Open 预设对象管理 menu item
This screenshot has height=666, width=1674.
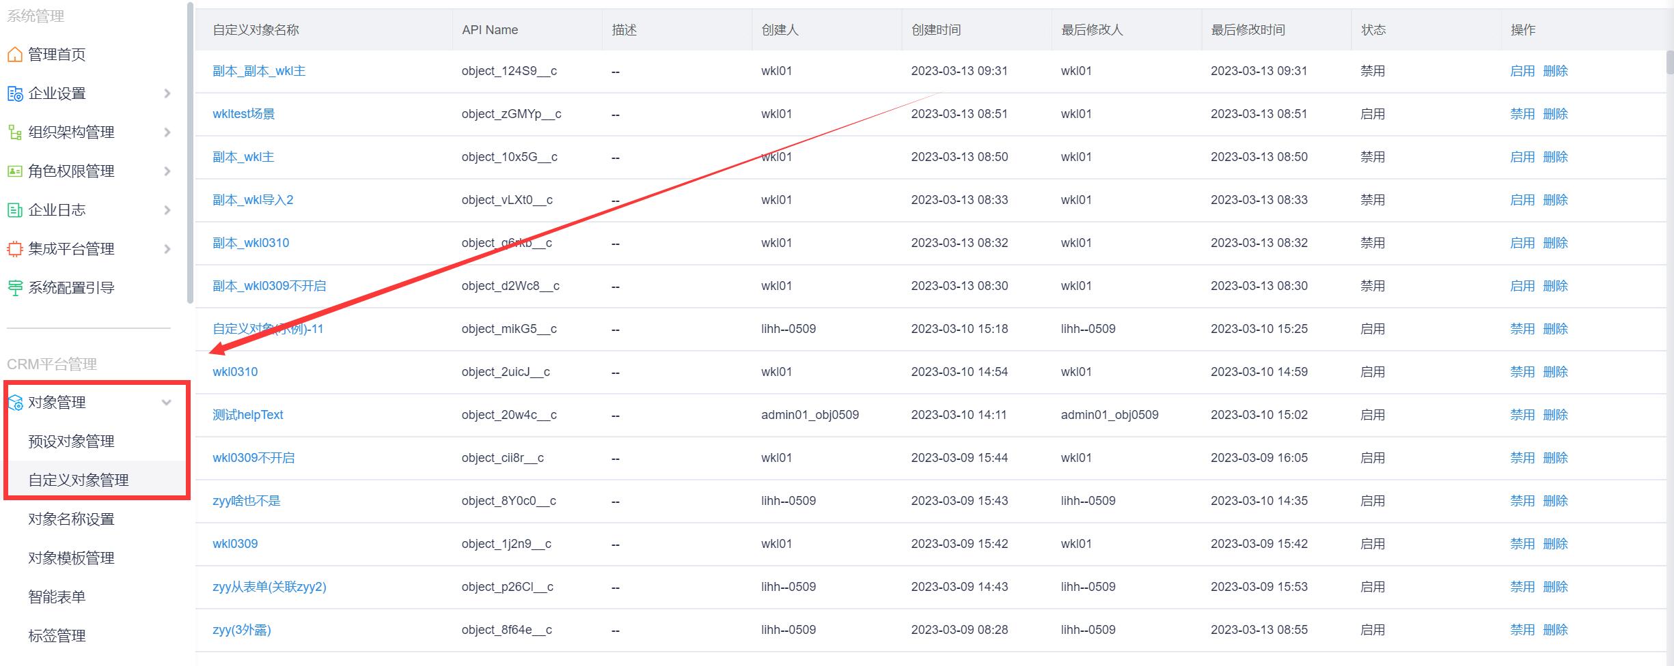tap(71, 441)
